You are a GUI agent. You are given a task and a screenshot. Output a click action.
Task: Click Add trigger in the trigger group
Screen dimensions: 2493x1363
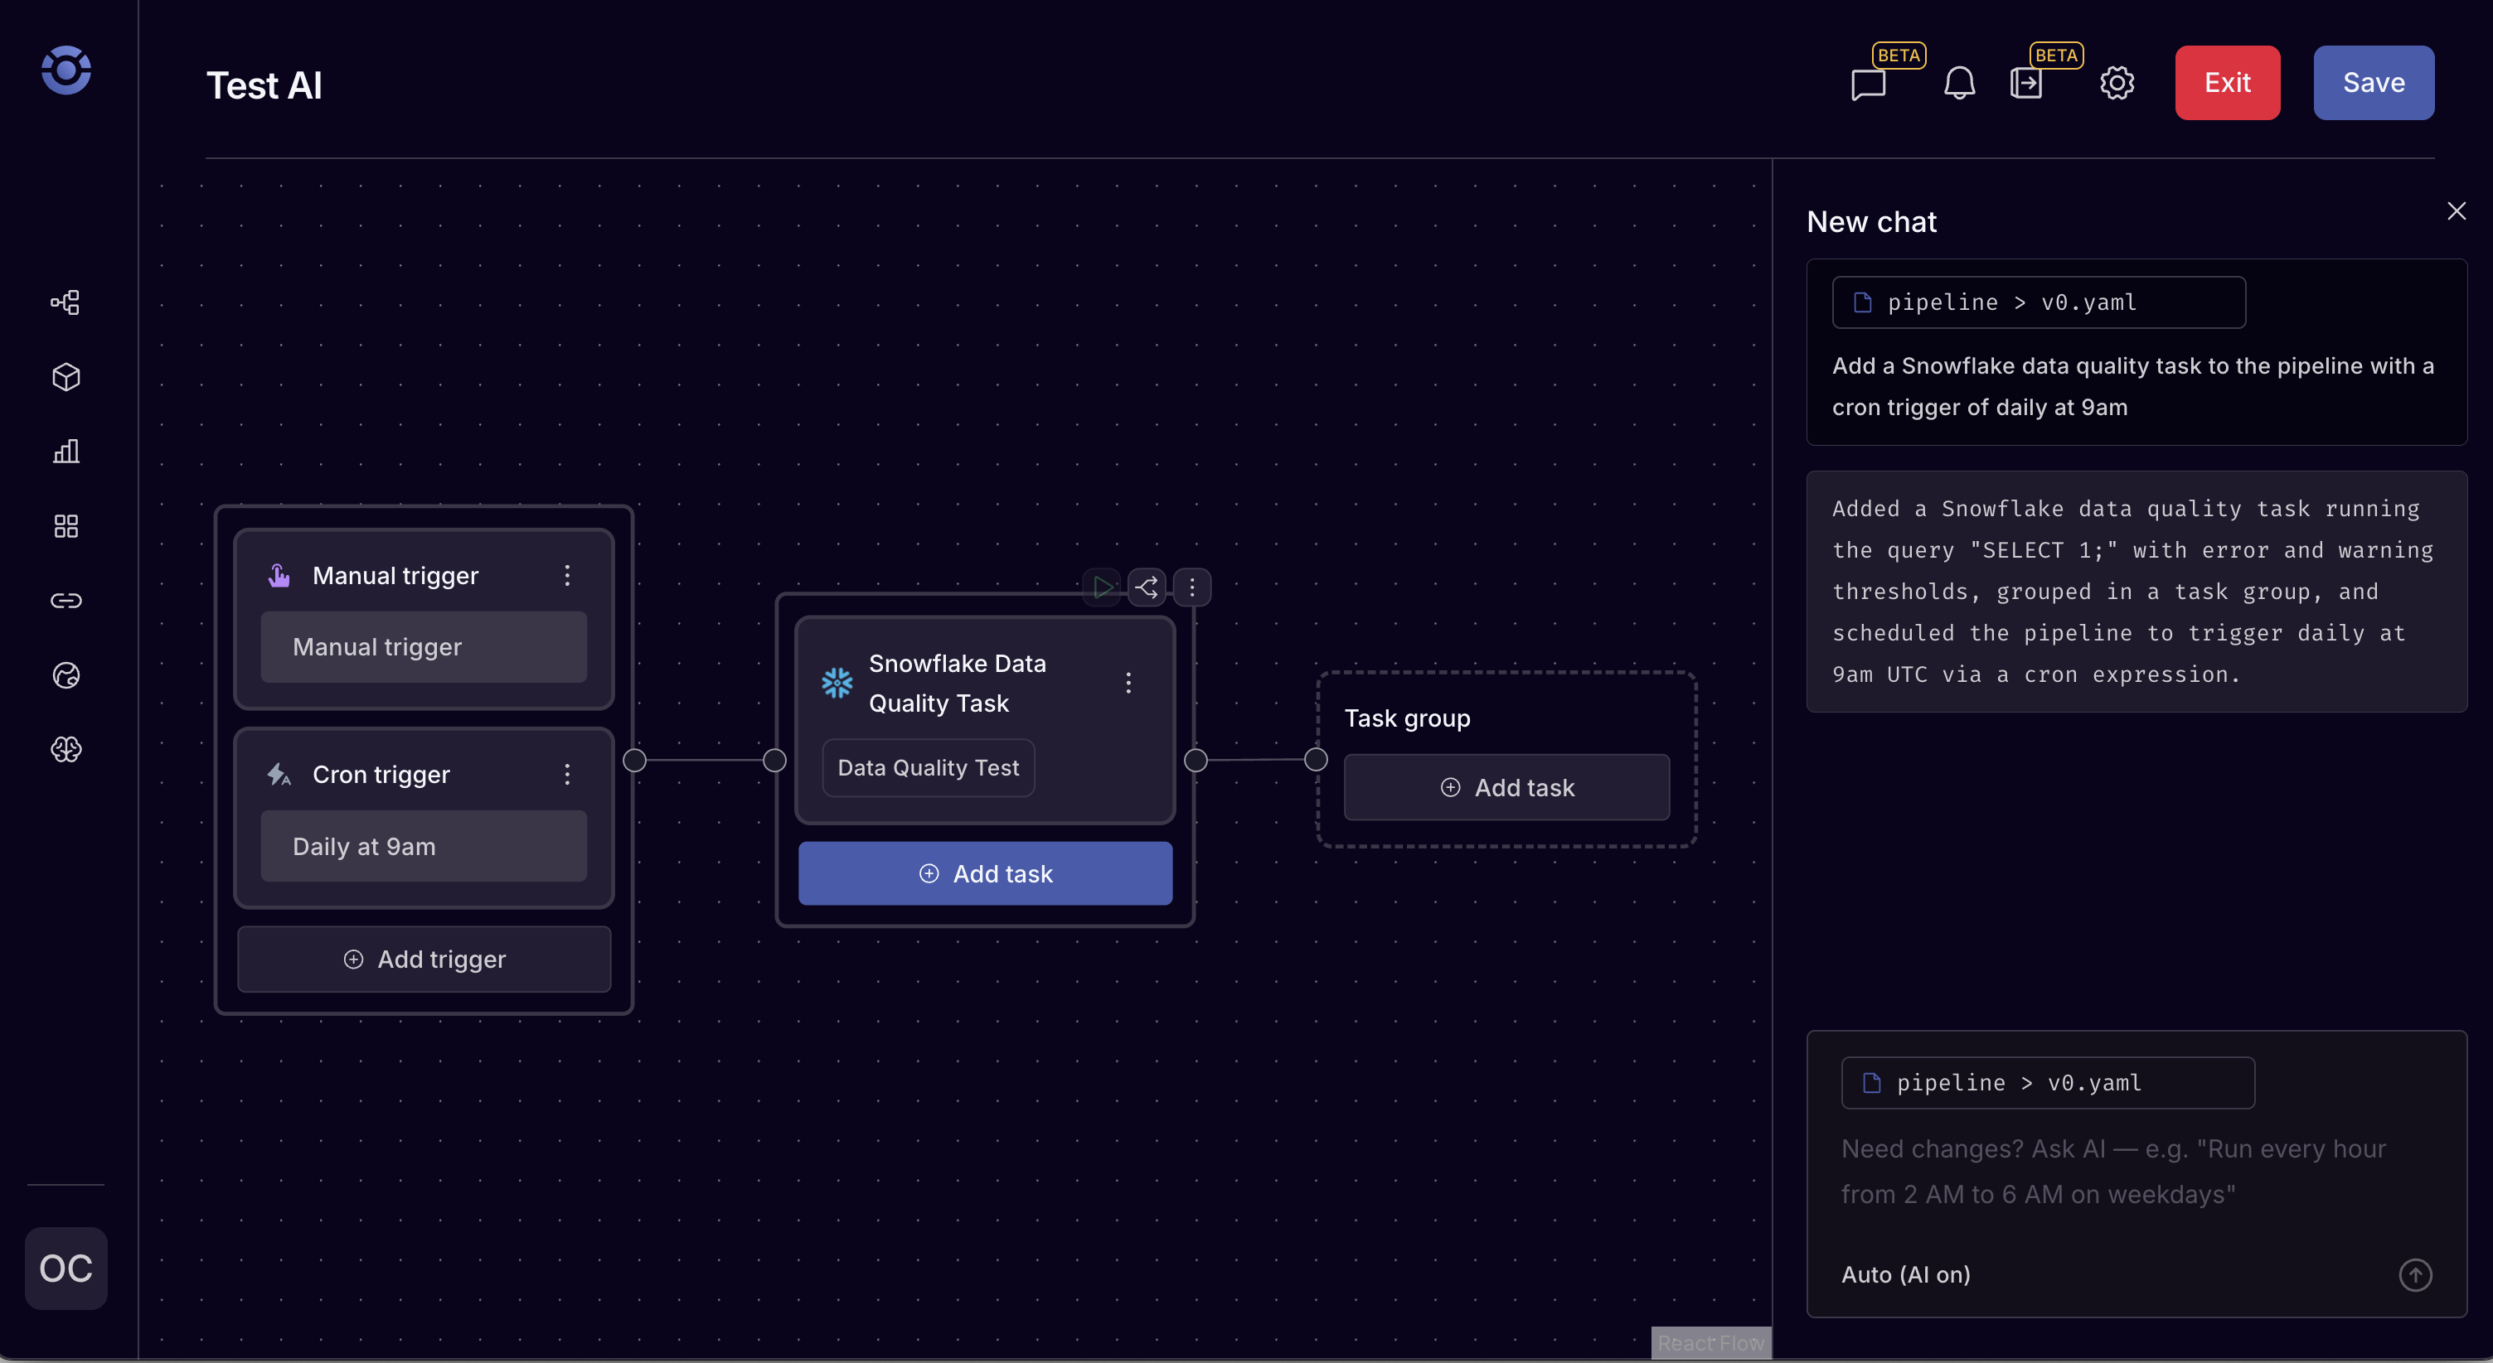coord(424,959)
